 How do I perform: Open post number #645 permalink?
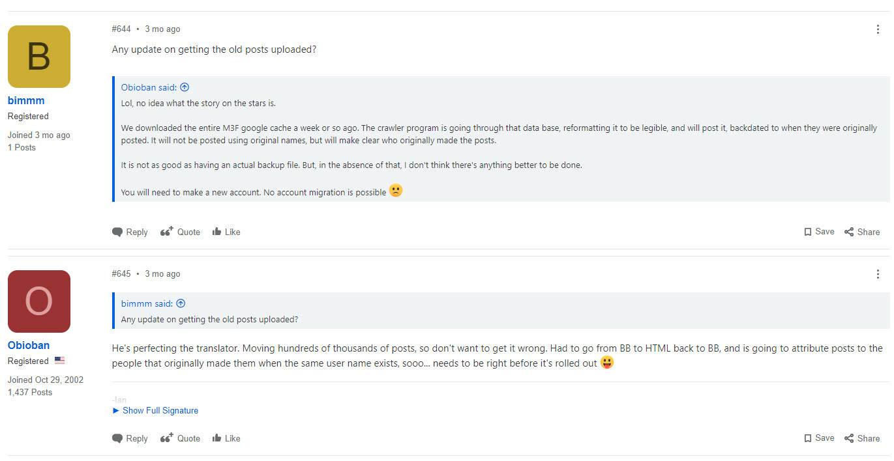tap(121, 274)
